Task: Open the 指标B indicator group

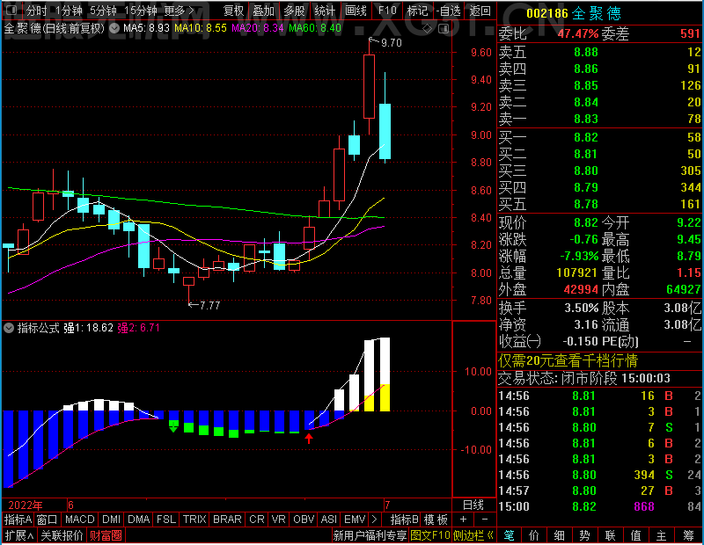Action: [x=405, y=520]
